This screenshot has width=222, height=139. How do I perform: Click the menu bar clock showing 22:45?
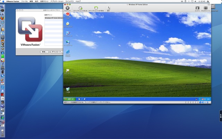202,1
